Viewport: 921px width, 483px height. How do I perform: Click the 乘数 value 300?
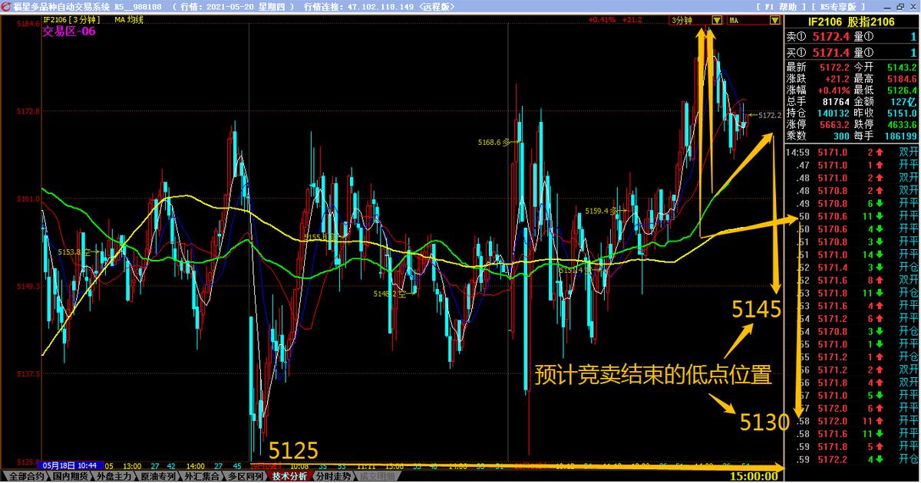pos(842,136)
